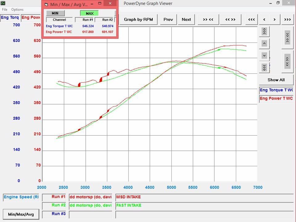This screenshot has height=222, width=296.
Task: Click the '<< >>' horizontal expand button
Action: click(230, 19)
